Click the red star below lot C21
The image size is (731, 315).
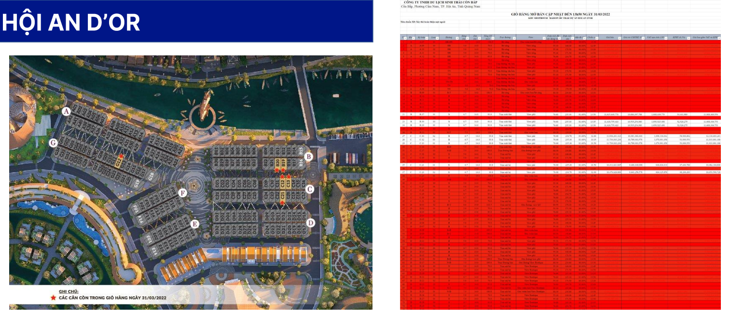(x=282, y=203)
